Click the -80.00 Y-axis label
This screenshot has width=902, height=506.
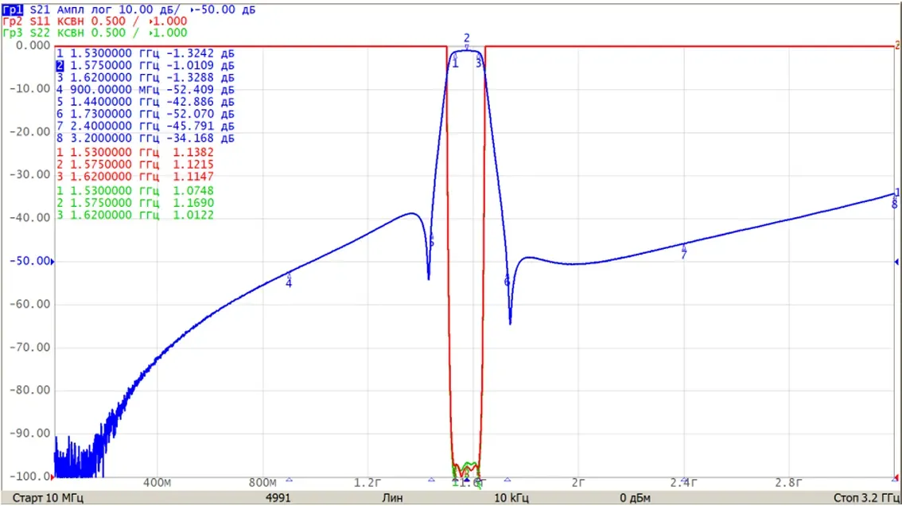30,391
